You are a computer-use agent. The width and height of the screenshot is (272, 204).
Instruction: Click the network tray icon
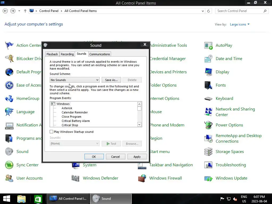click(x=229, y=199)
